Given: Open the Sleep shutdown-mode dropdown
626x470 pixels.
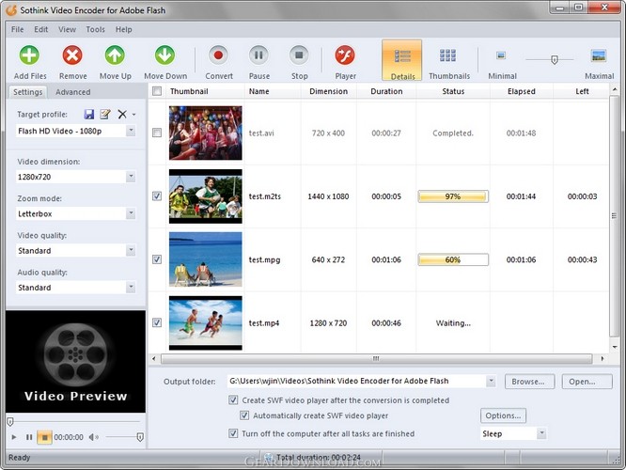Looking at the screenshot, I should click(x=541, y=433).
